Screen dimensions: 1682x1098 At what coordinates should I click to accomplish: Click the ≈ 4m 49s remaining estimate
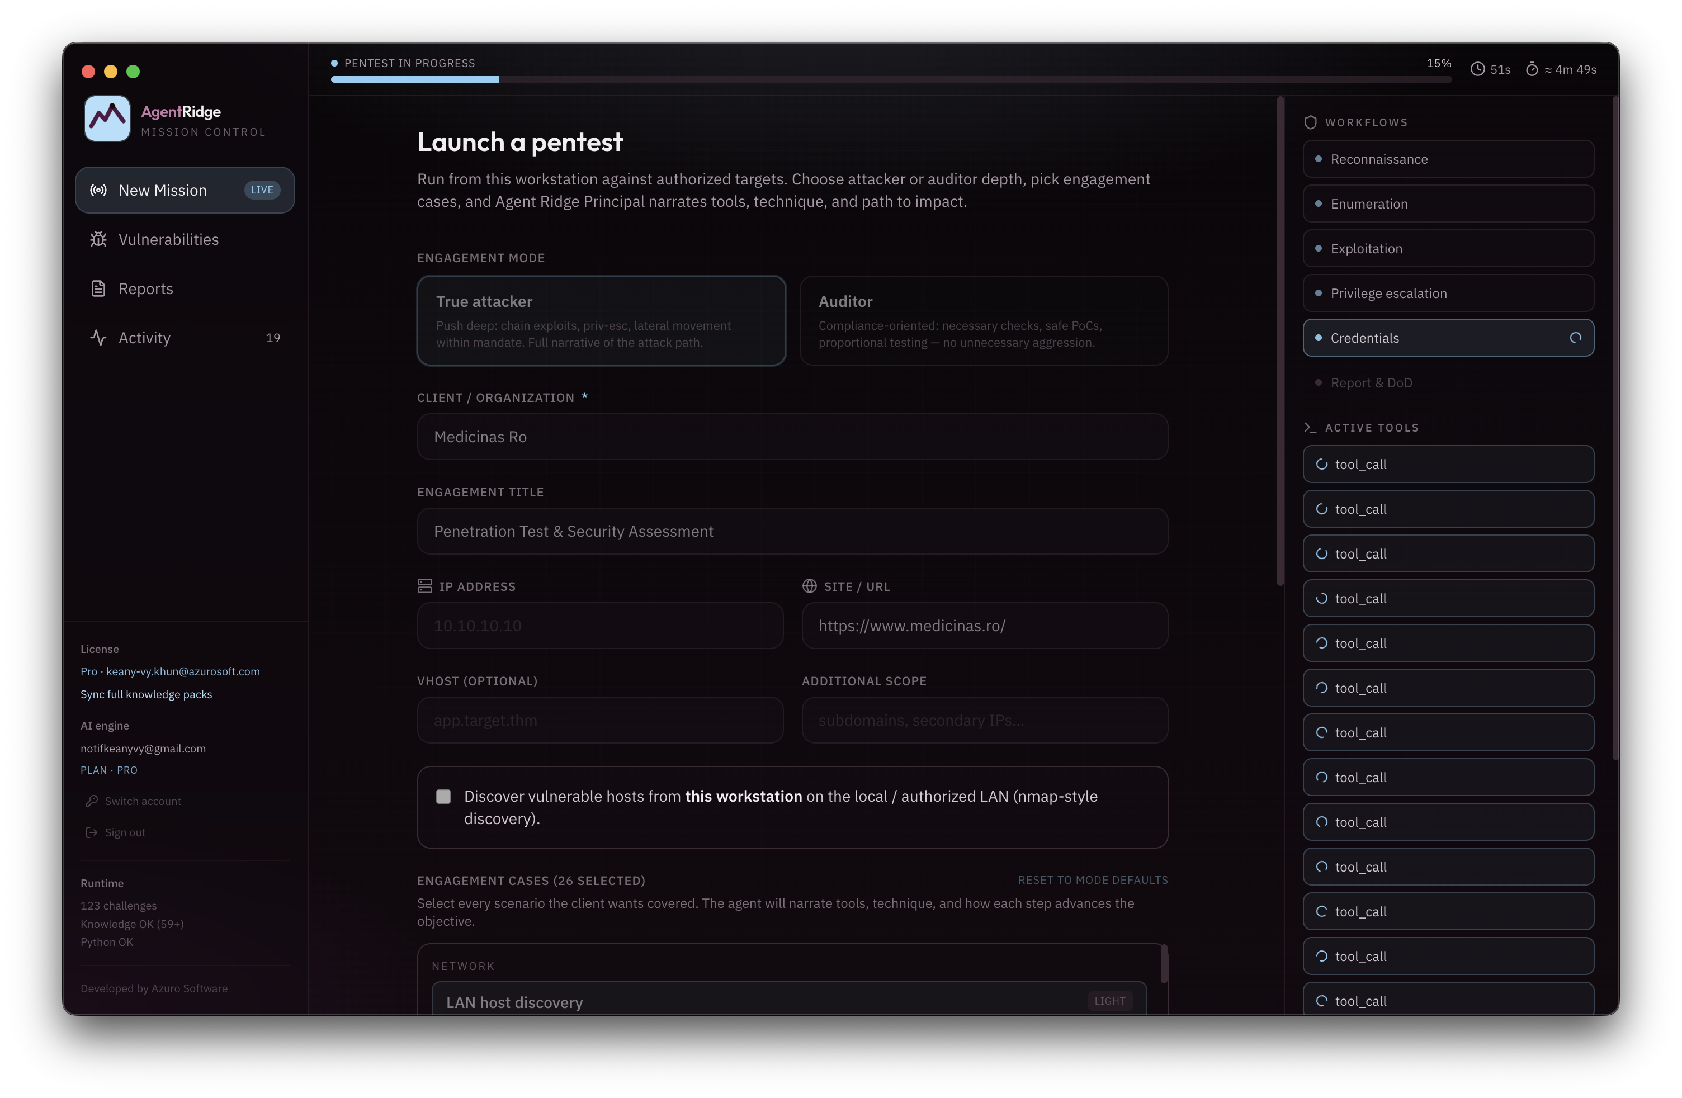[x=1570, y=69]
